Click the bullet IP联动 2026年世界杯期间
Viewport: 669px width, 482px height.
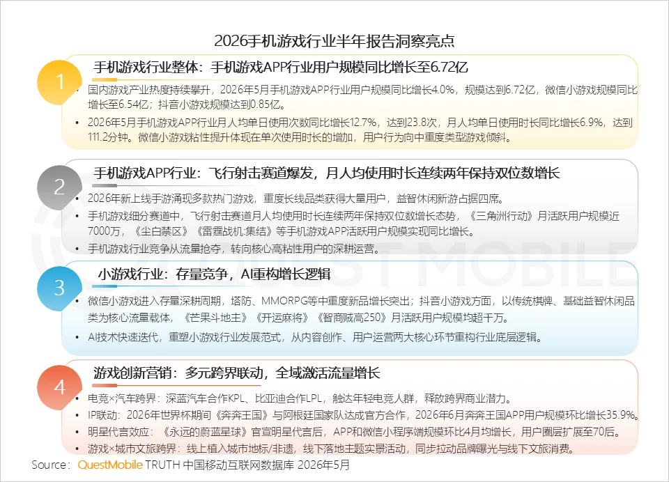[363, 415]
